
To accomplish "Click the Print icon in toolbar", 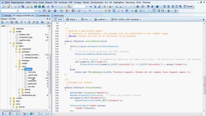I will [48, 6].
